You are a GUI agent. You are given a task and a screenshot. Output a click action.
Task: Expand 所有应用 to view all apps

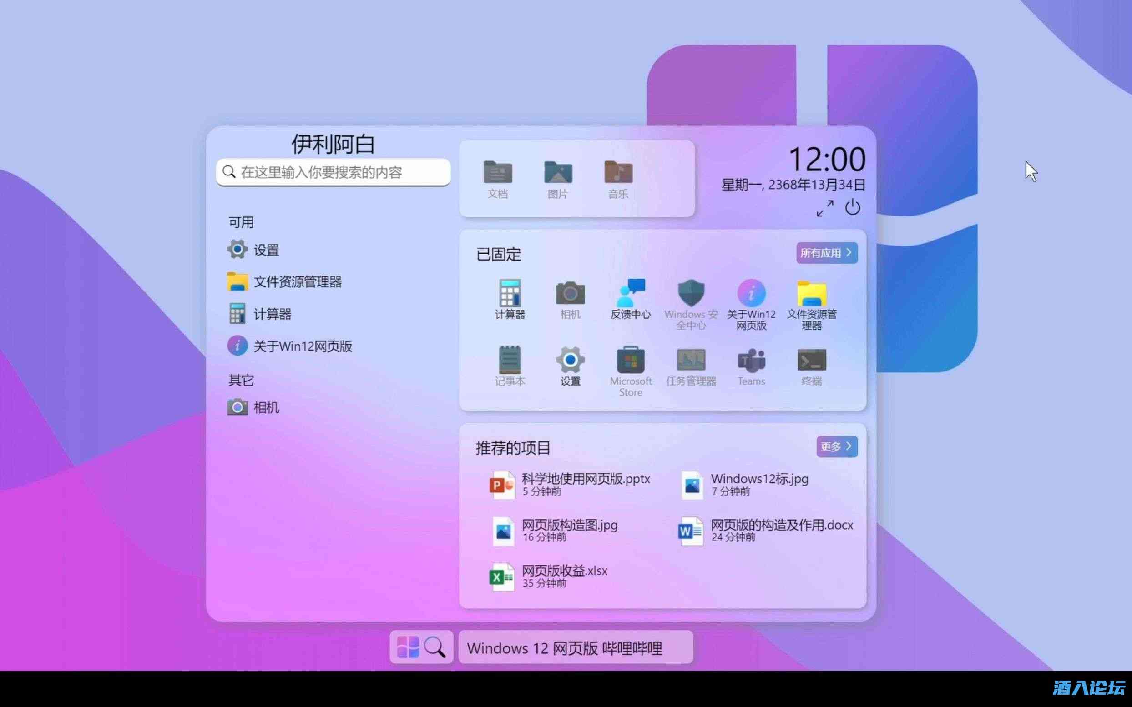827,253
